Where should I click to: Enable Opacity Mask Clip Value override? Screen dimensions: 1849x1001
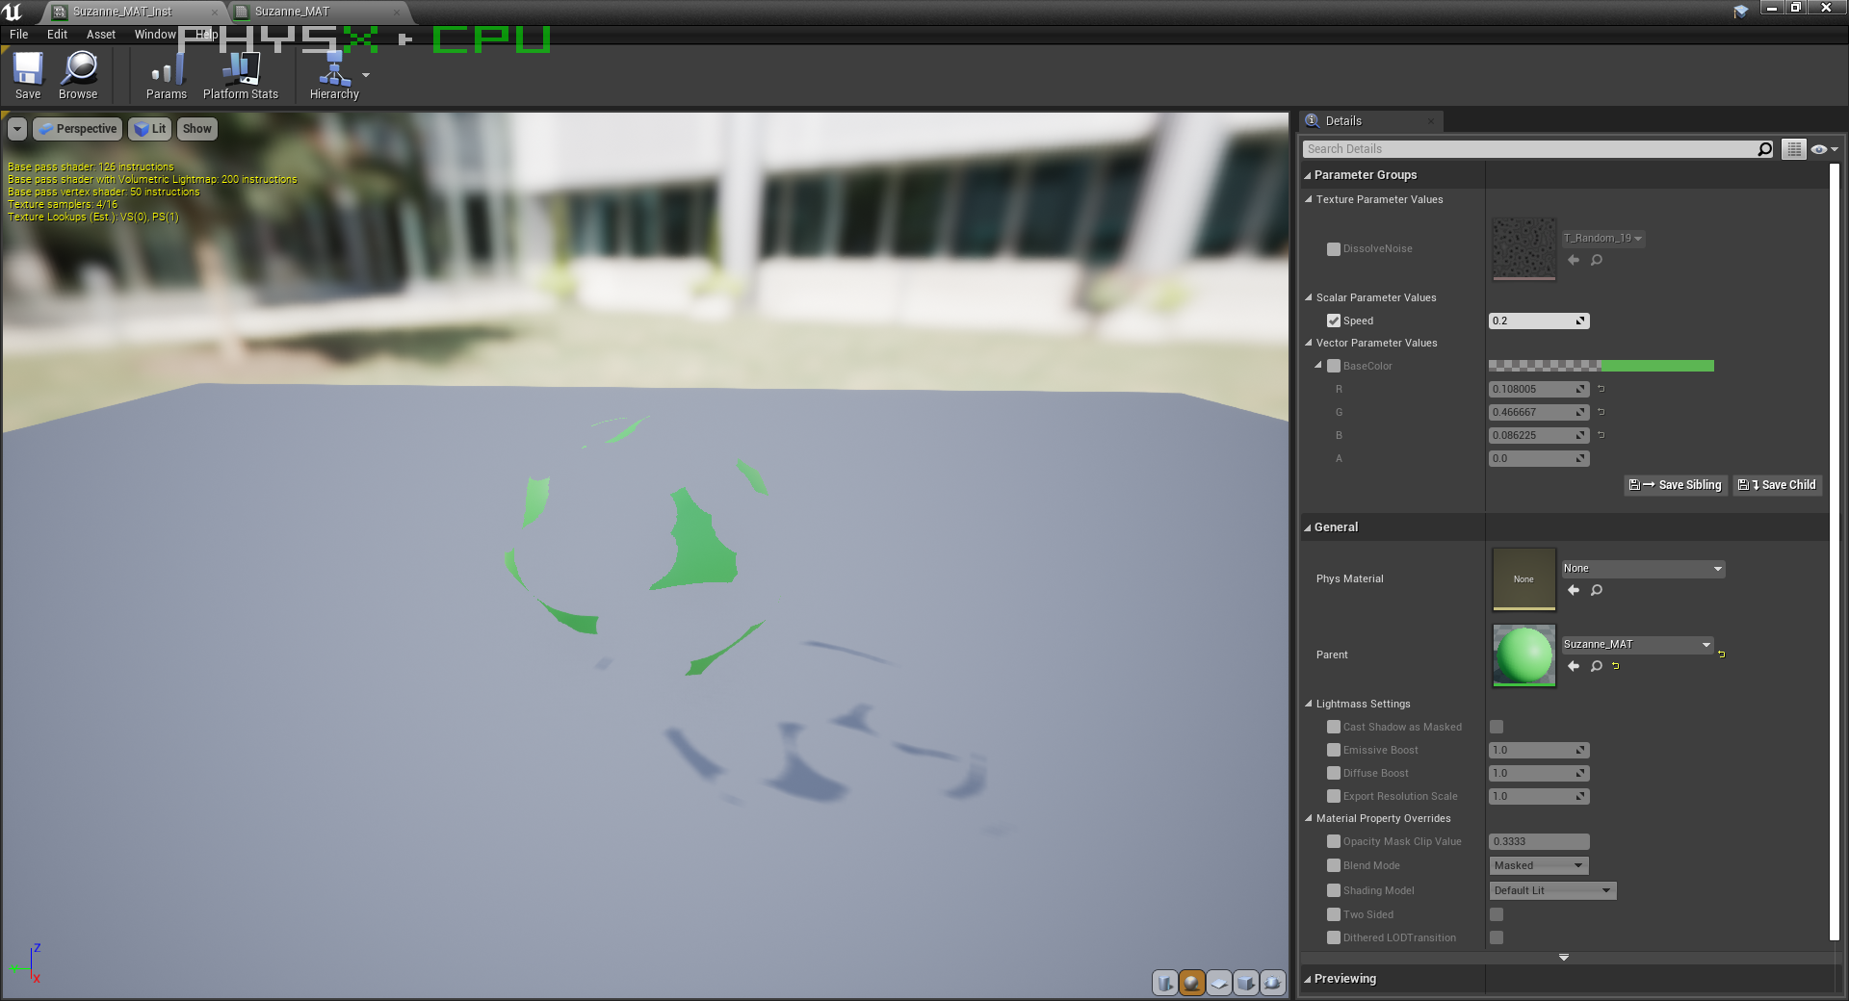1334,841
